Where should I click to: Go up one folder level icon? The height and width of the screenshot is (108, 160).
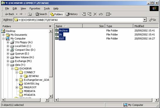pyautogui.click(x=30, y=14)
